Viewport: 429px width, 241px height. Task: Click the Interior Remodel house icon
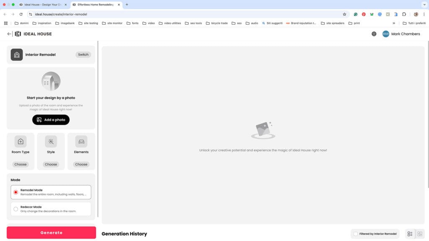(17, 55)
